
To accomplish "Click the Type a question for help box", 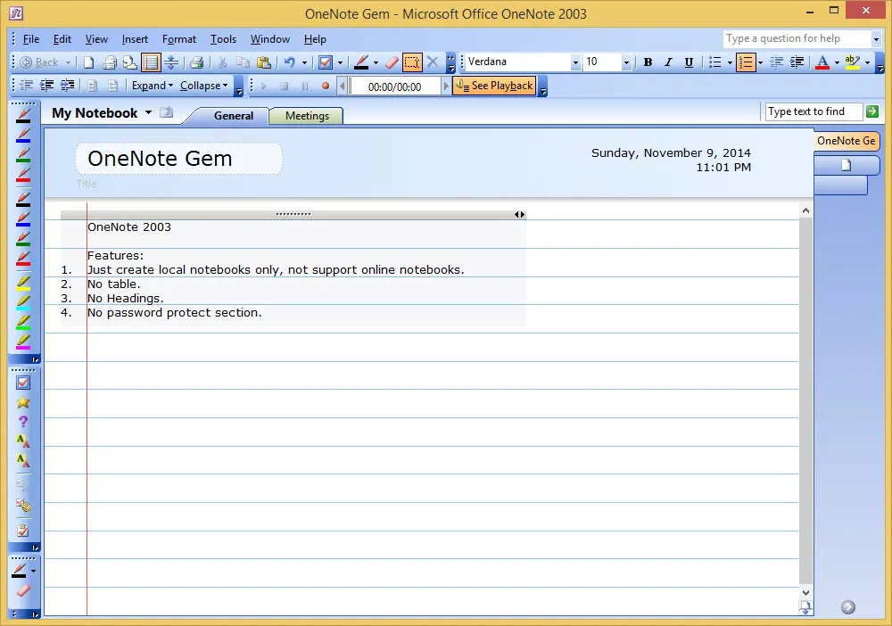I will point(797,38).
